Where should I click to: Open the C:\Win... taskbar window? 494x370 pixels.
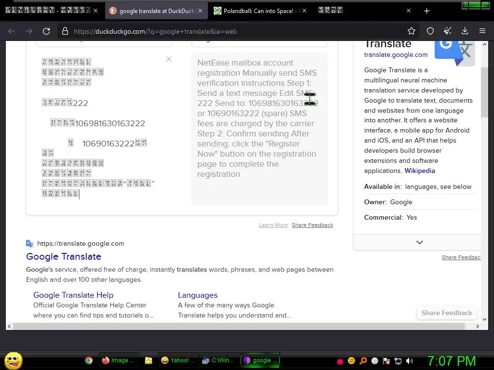click(218, 360)
